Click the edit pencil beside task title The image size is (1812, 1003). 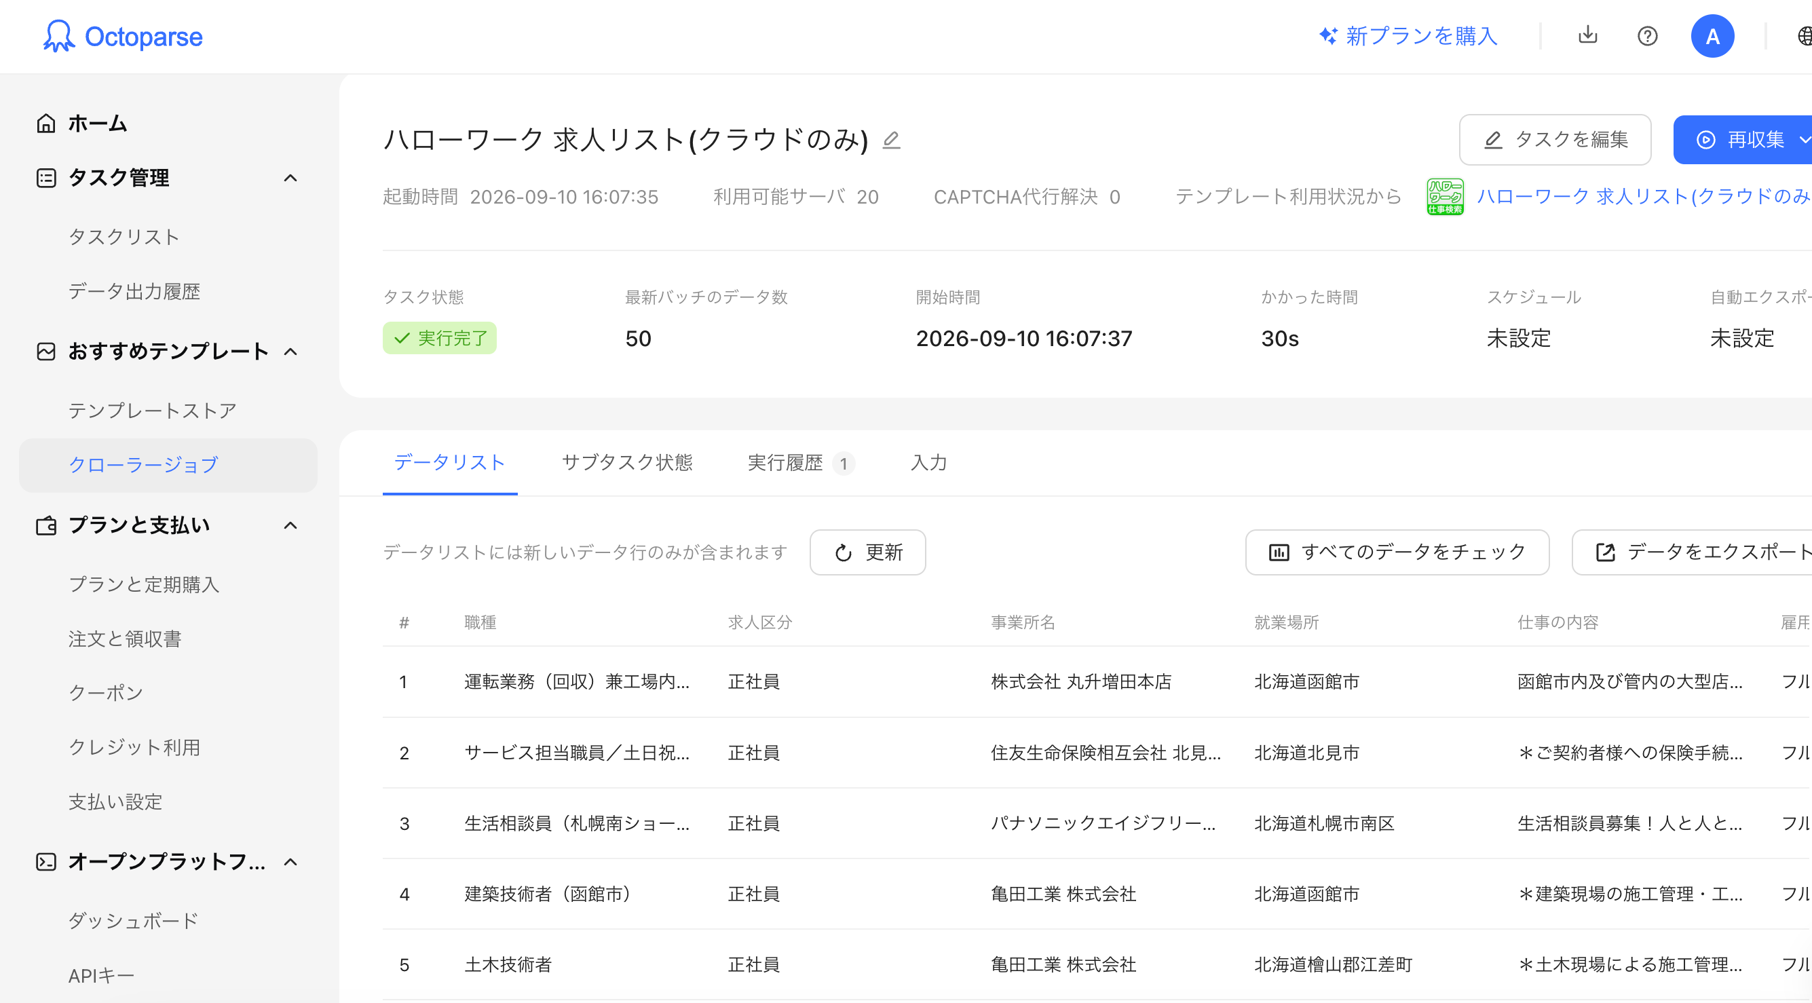891,139
